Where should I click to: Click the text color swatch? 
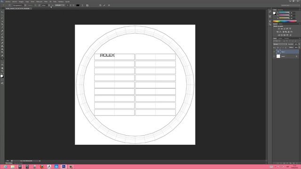(78, 5)
